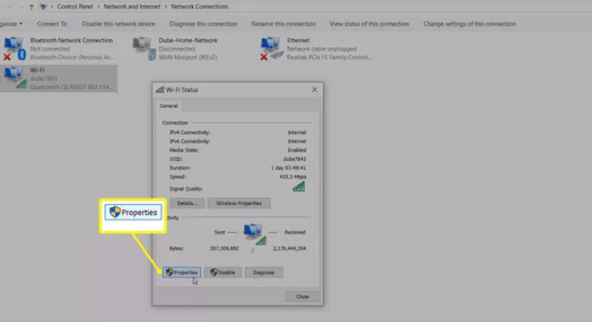Viewport: 592px width, 322px height.
Task: Click the Qualcomm QCA9377 adapter text
Action: (72, 87)
